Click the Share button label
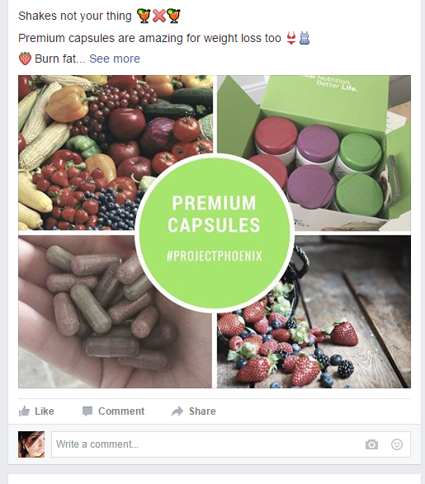Image resolution: width=425 pixels, height=484 pixels. pyautogui.click(x=202, y=411)
